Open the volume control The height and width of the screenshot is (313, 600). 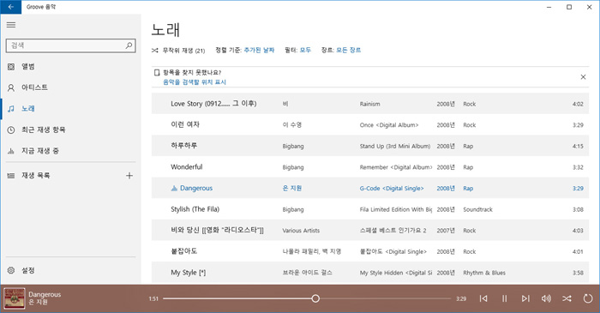pos(546,298)
